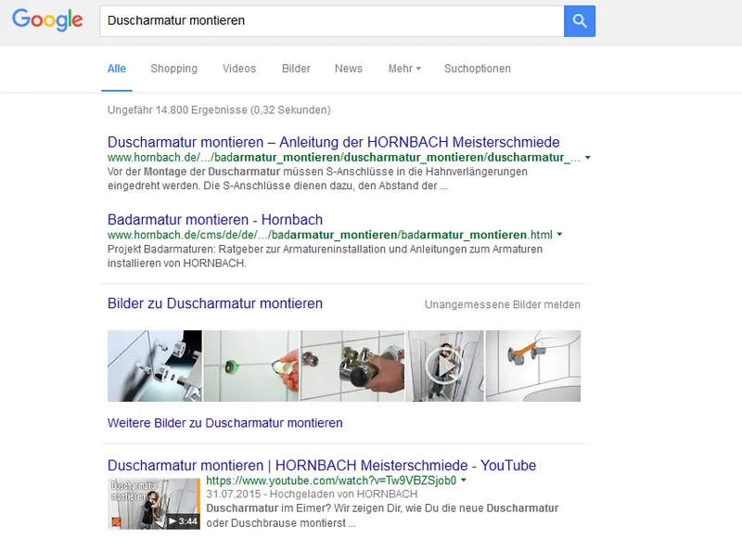Image resolution: width=742 pixels, height=540 pixels.
Task: Expand arrow next to badarmatur_montieren.html URL
Action: pyautogui.click(x=559, y=234)
